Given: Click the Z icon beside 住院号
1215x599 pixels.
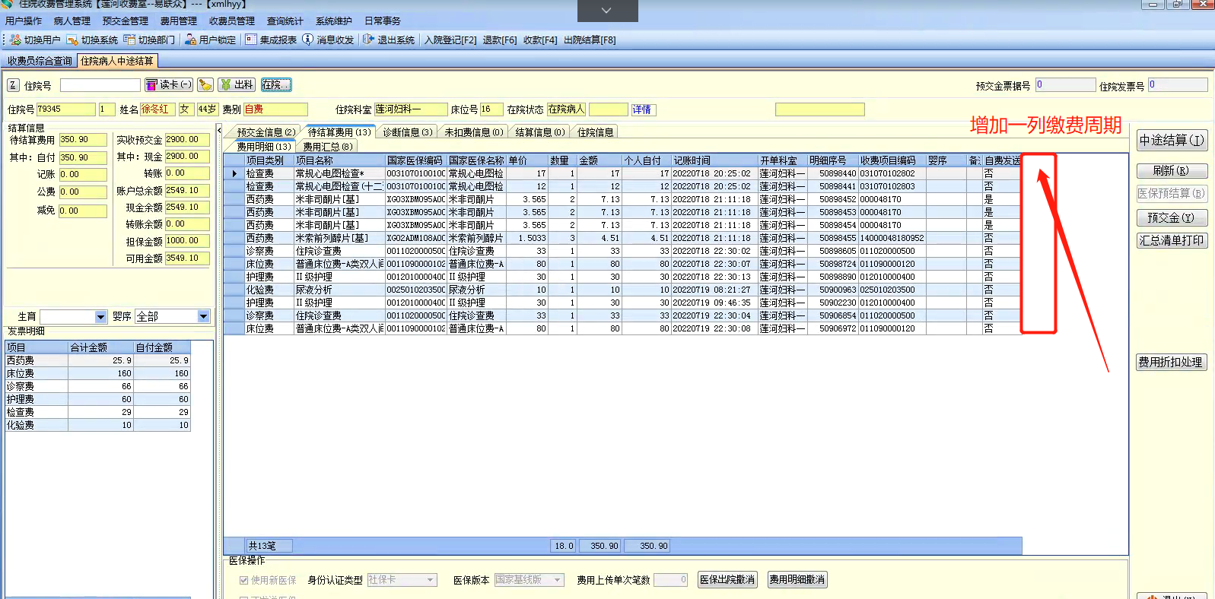Looking at the screenshot, I should point(13,85).
